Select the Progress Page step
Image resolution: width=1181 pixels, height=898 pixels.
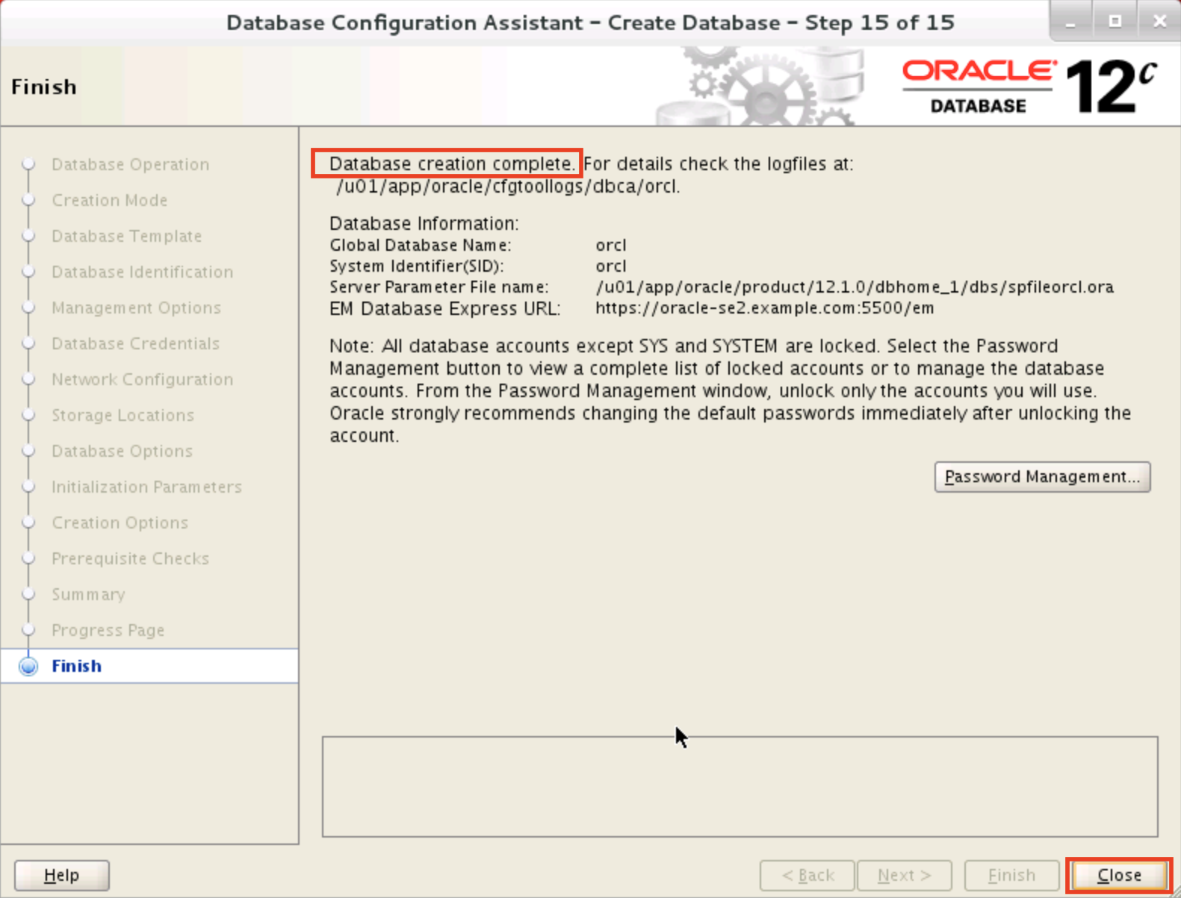pos(108,630)
